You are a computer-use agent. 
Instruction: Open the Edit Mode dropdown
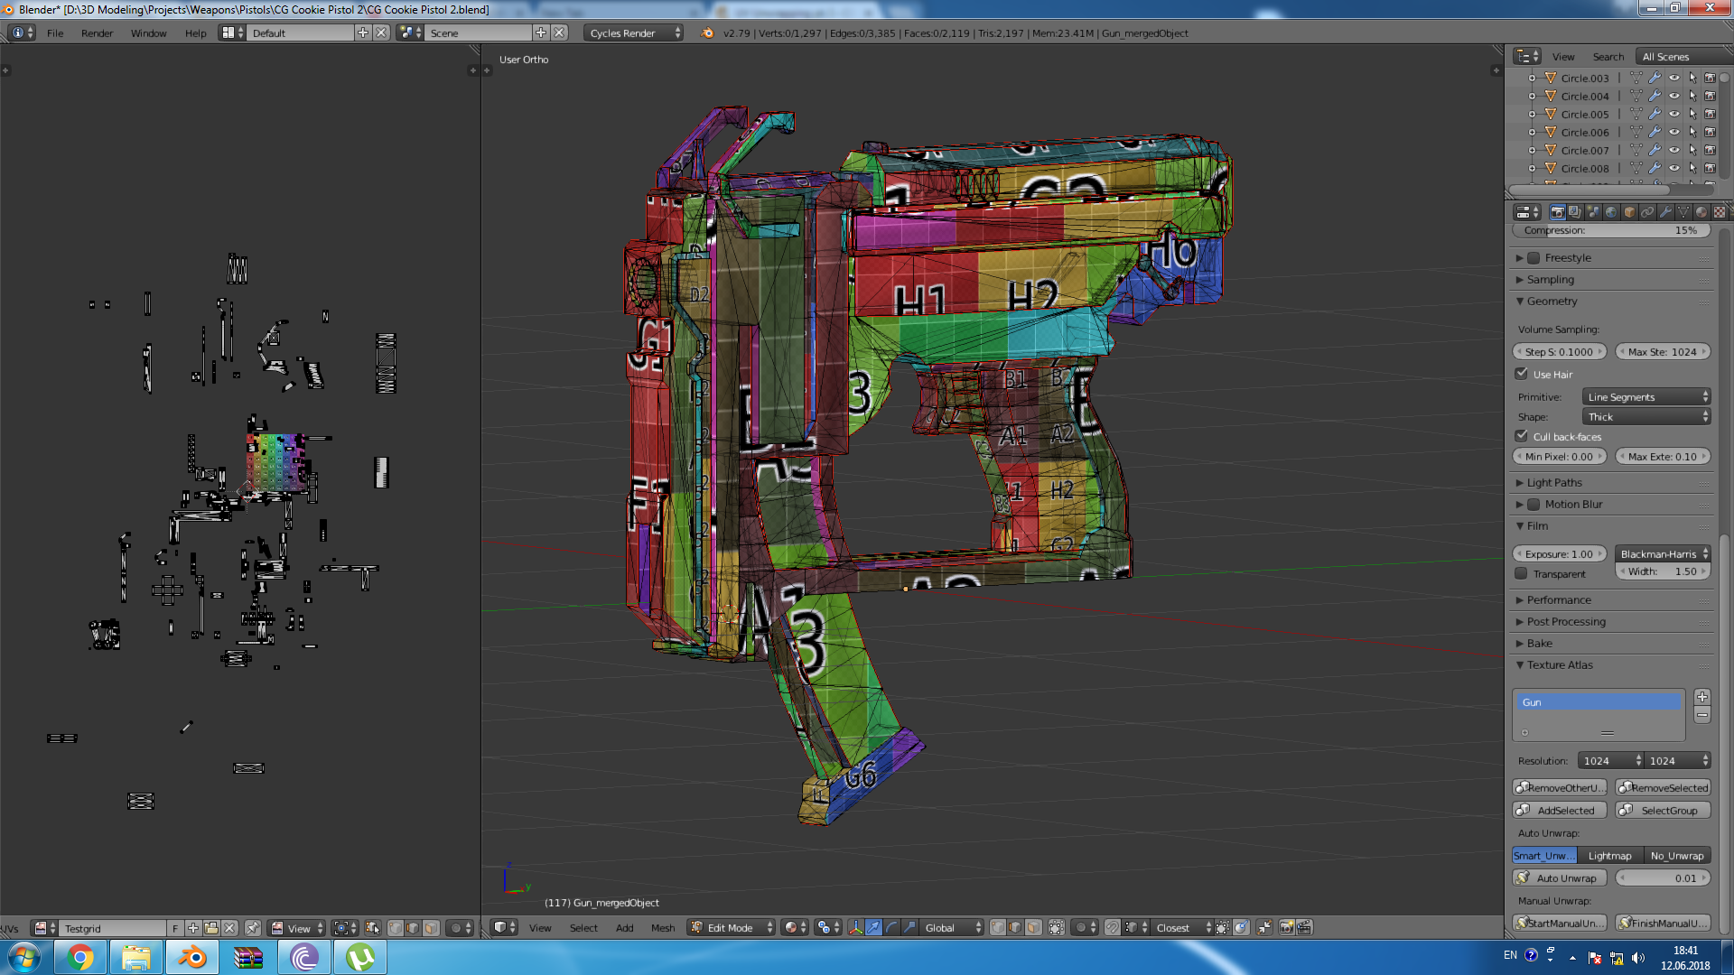[x=732, y=927]
